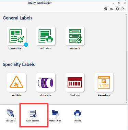Launch the Express Signs app
Viewport: 128px width, 130px height.
(x=104, y=82)
